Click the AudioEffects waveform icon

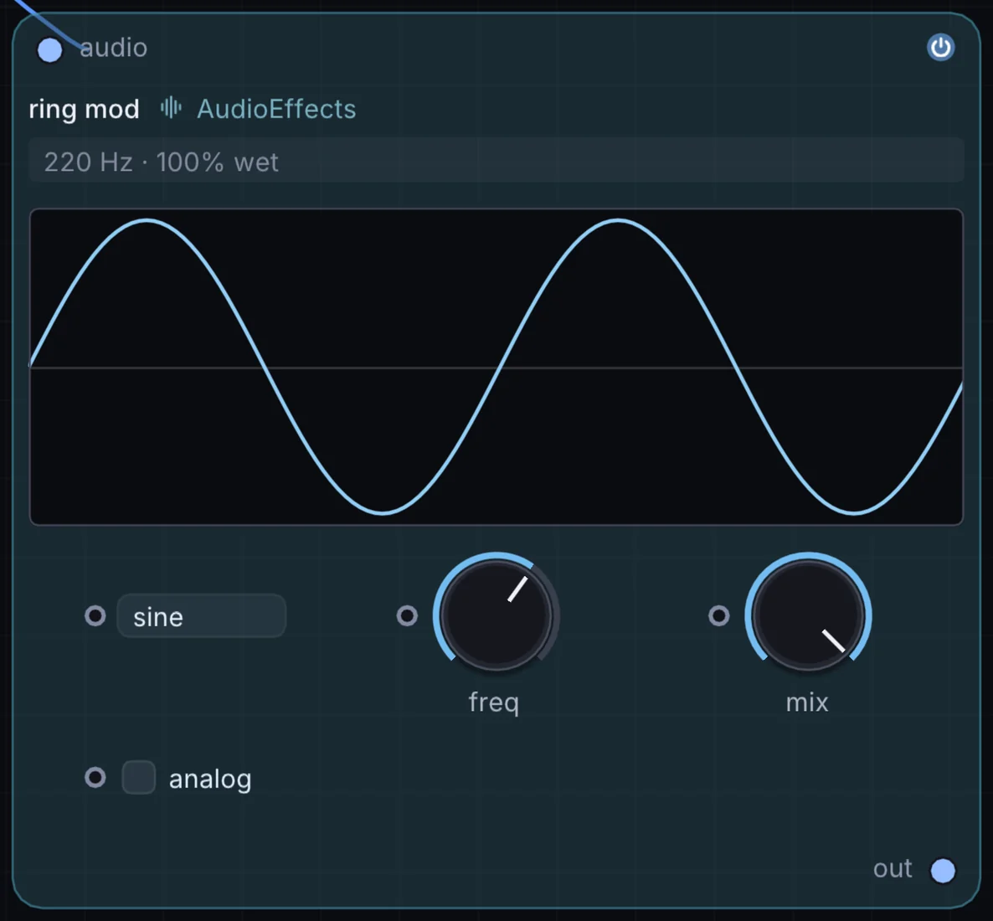(171, 108)
